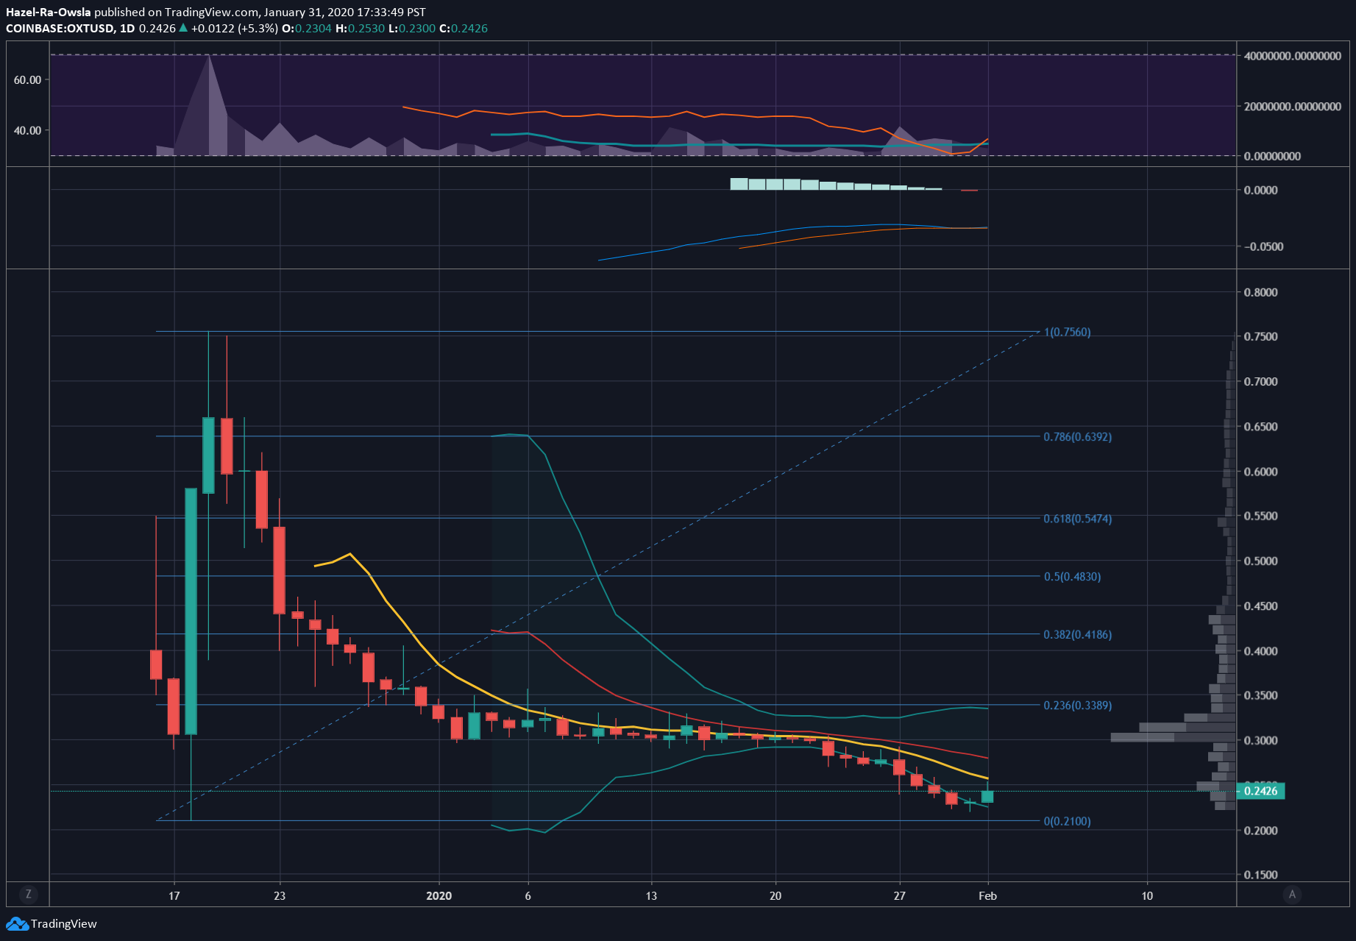Viewport: 1356px width, 941px height.
Task: Click the Z timezone button at bottom left
Action: pos(29,895)
